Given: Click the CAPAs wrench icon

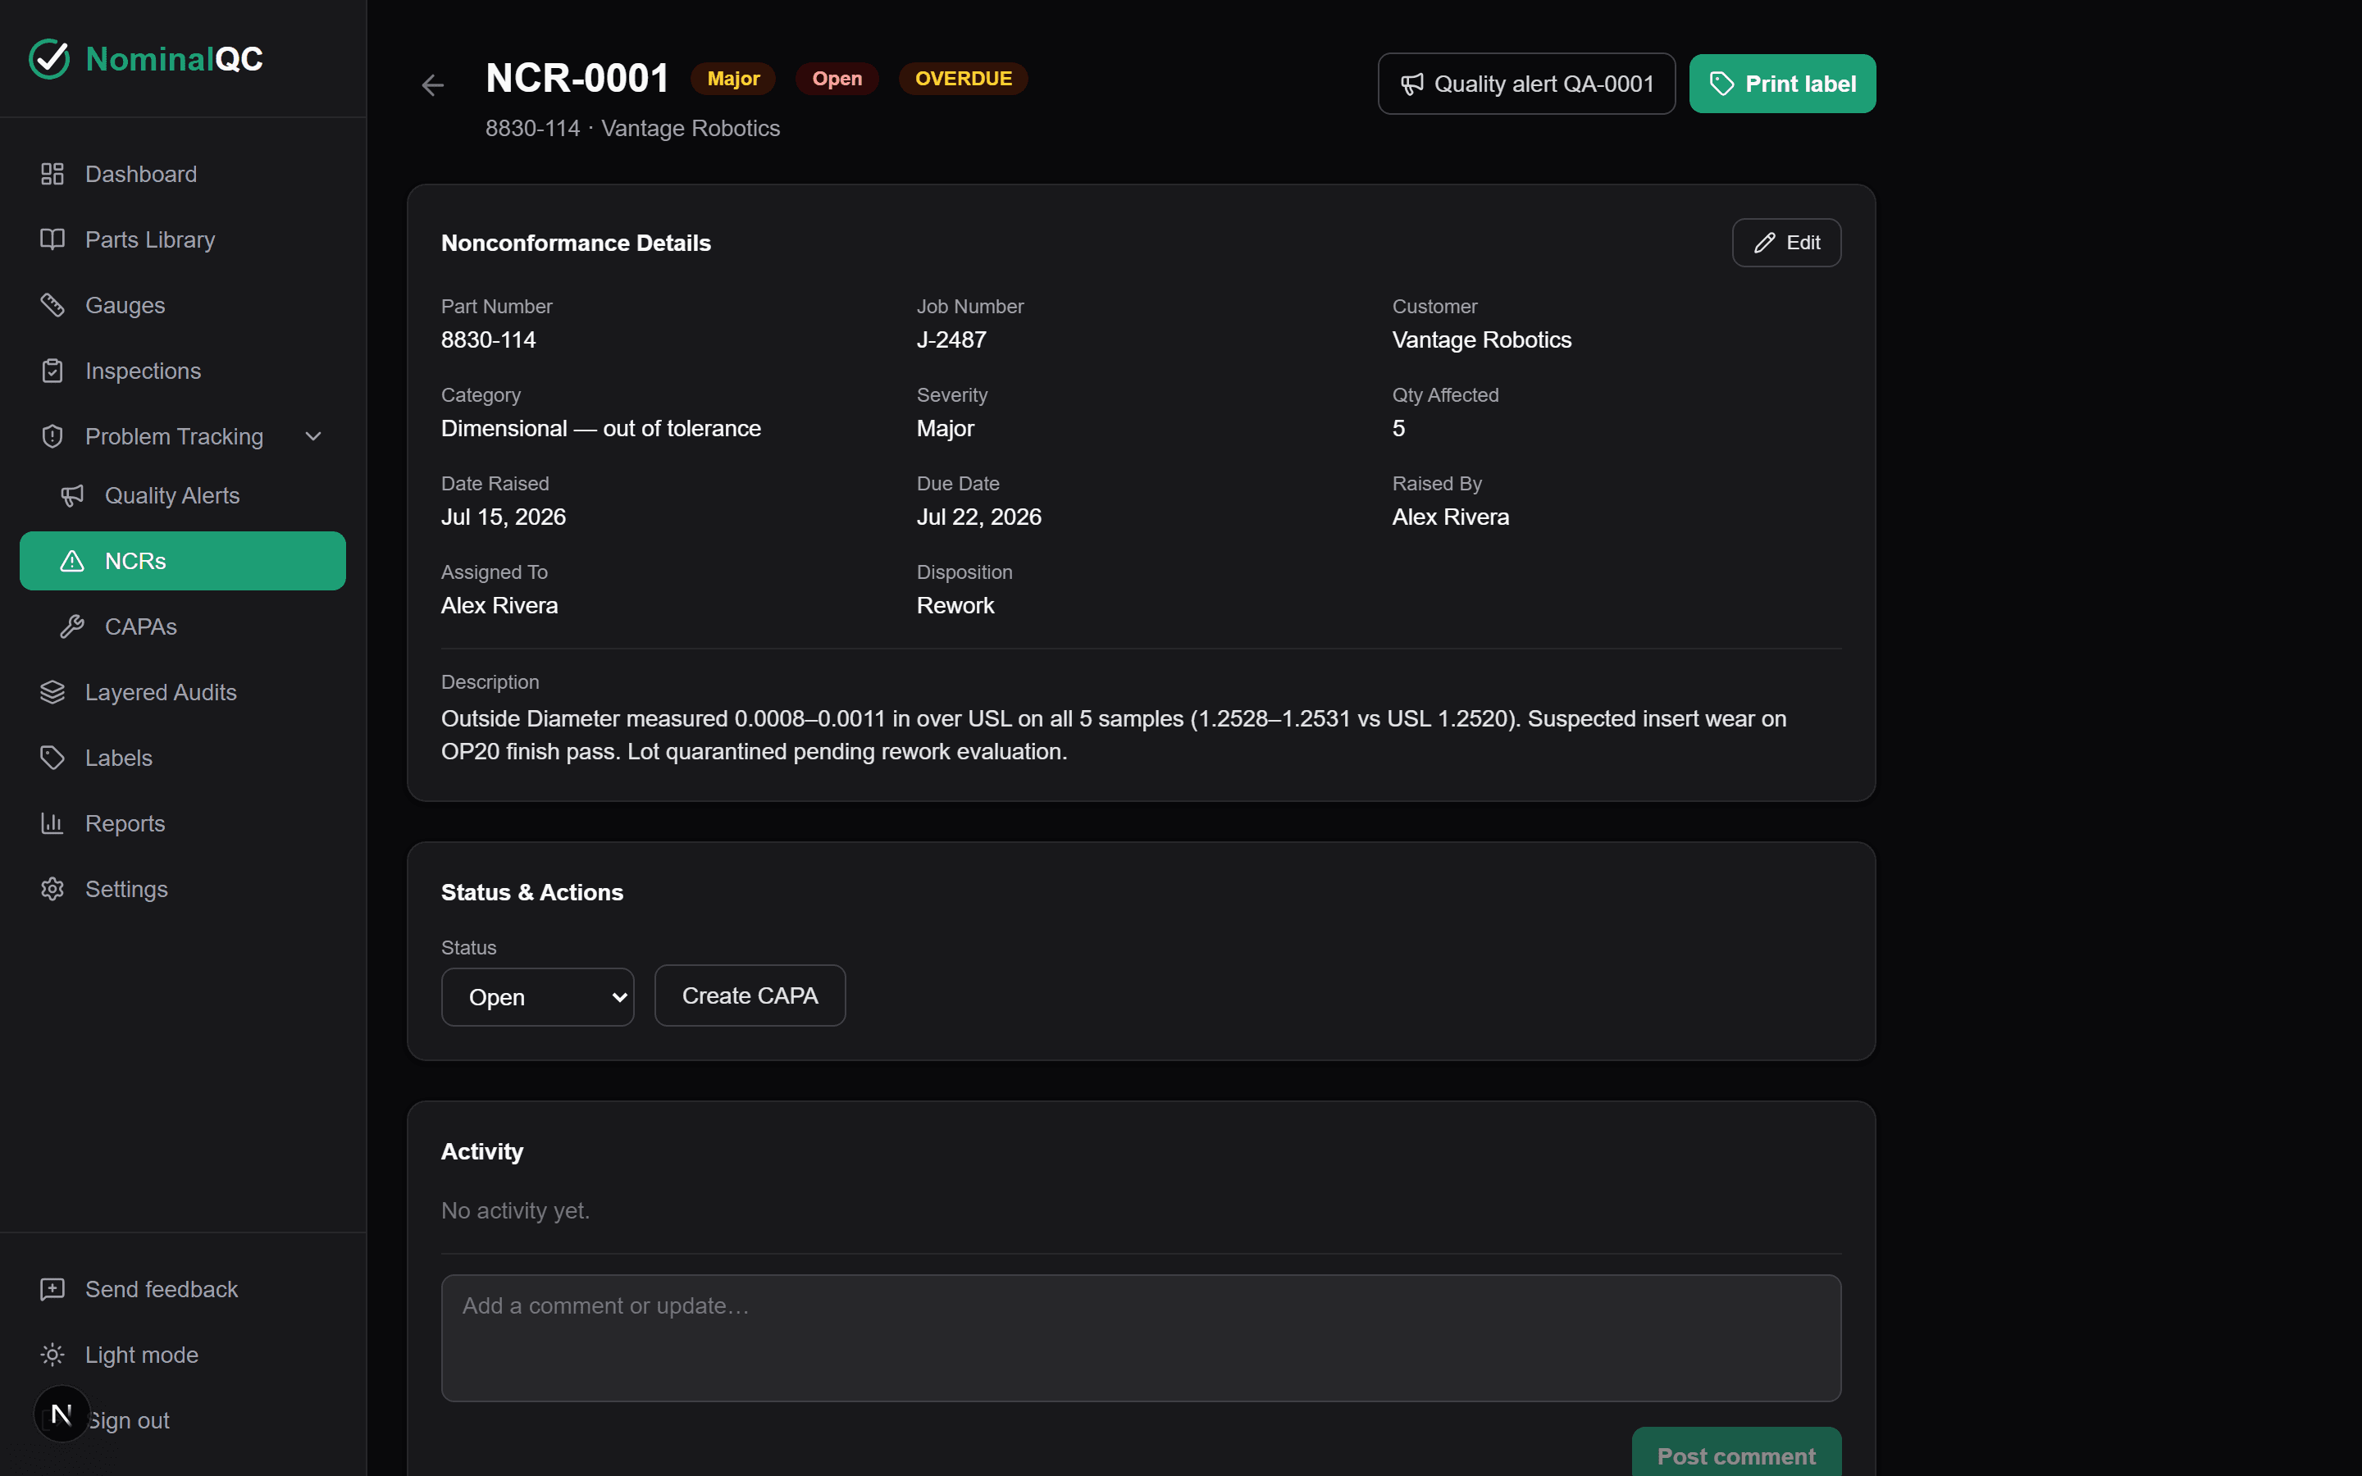Looking at the screenshot, I should coord(72,626).
